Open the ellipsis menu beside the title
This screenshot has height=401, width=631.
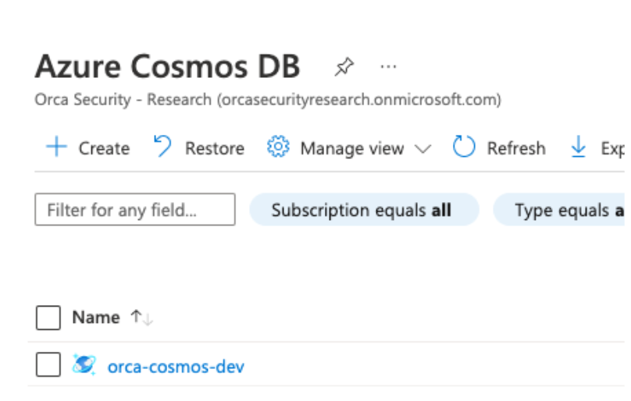388,67
